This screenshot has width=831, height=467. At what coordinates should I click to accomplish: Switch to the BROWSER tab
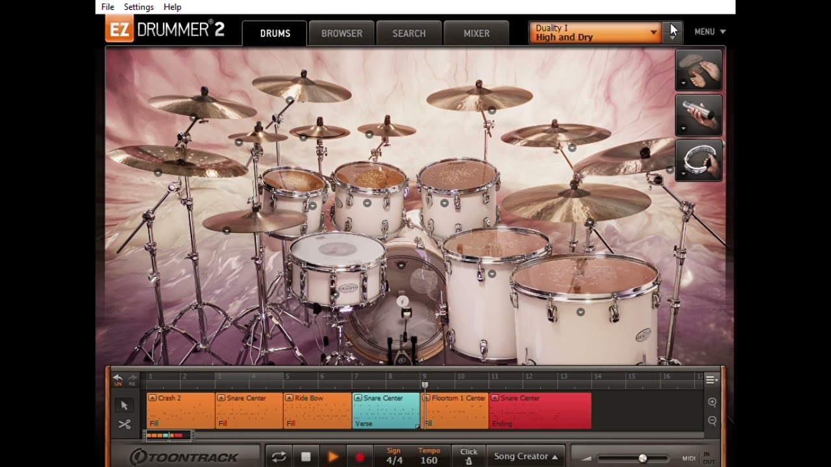pos(341,33)
